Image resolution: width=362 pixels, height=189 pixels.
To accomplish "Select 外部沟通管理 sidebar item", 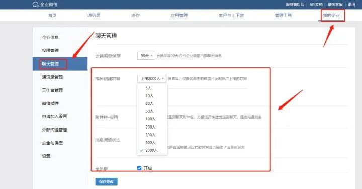I will click(x=54, y=130).
